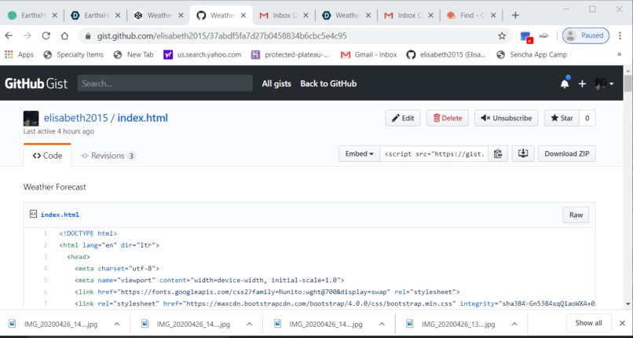
Task: Open Chrome's three-dot menu
Action: pos(620,35)
